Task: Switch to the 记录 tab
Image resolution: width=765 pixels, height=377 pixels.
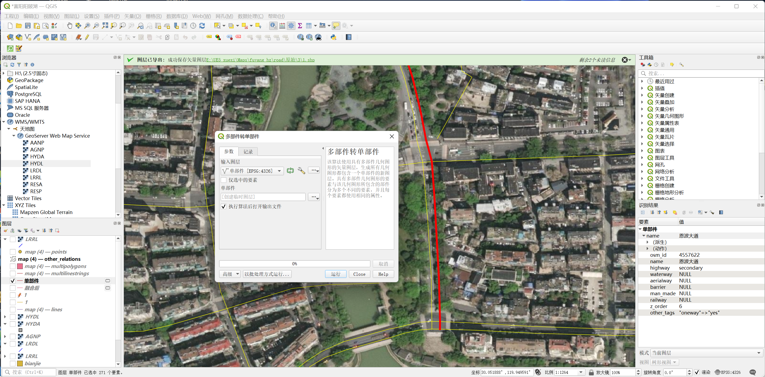Action: coord(248,151)
